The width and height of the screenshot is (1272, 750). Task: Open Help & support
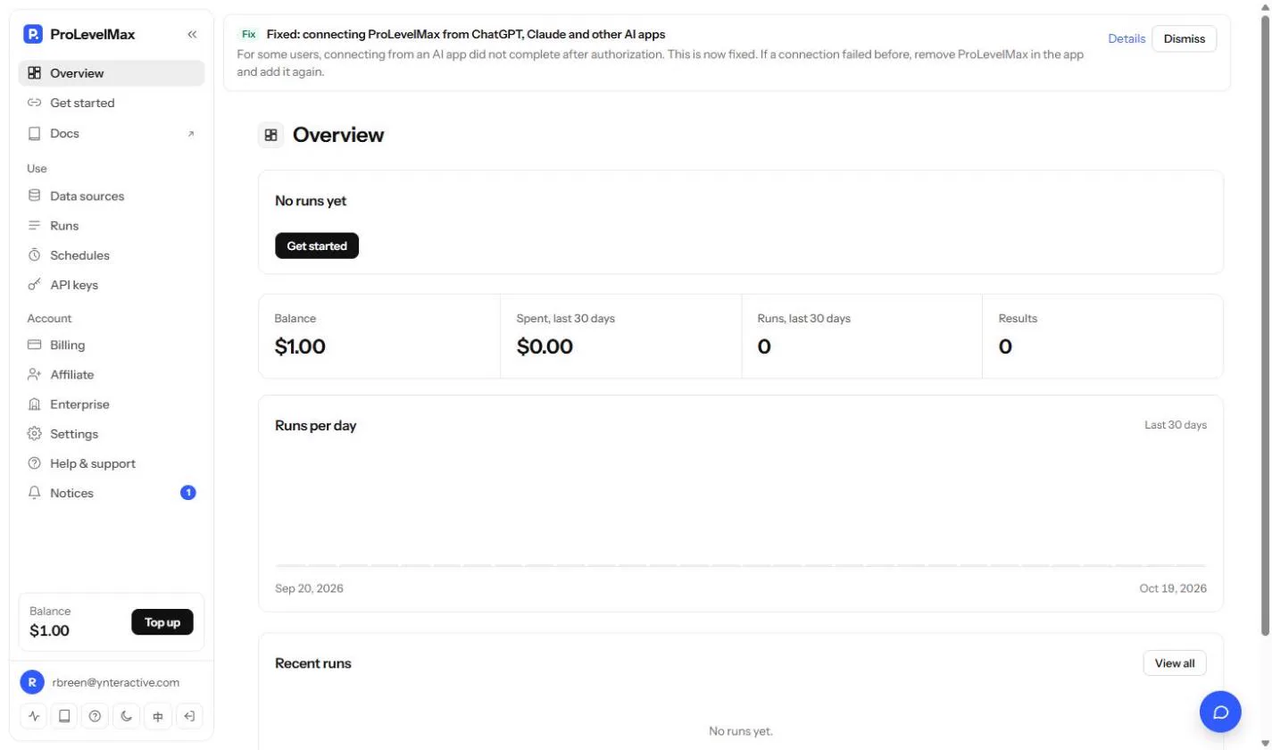click(x=112, y=463)
